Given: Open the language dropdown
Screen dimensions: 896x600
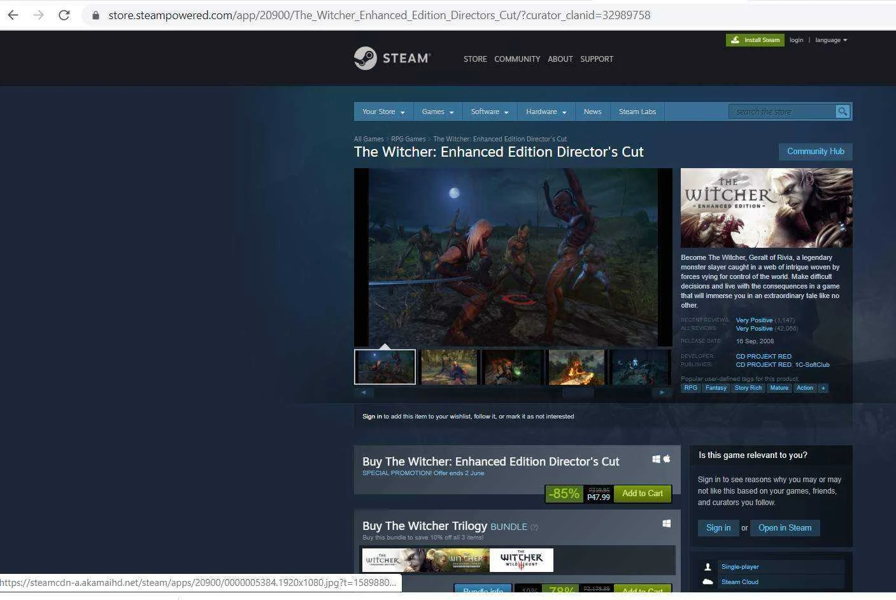Looking at the screenshot, I should pos(831,40).
